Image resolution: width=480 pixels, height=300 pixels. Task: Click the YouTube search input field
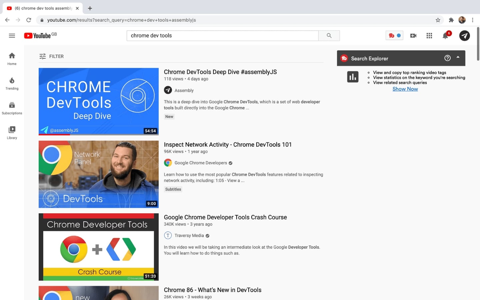(223, 36)
